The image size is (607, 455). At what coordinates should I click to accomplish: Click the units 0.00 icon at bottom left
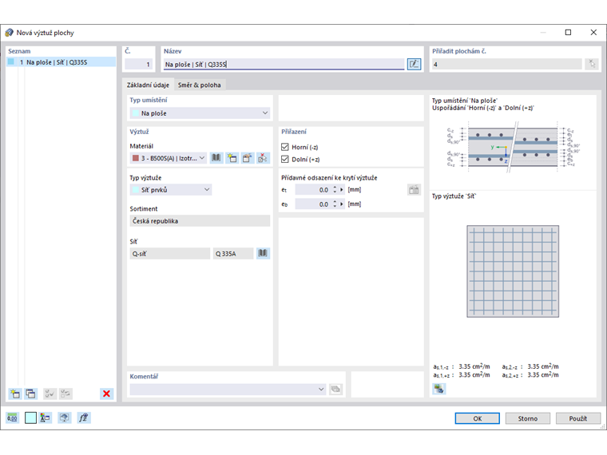(13, 417)
